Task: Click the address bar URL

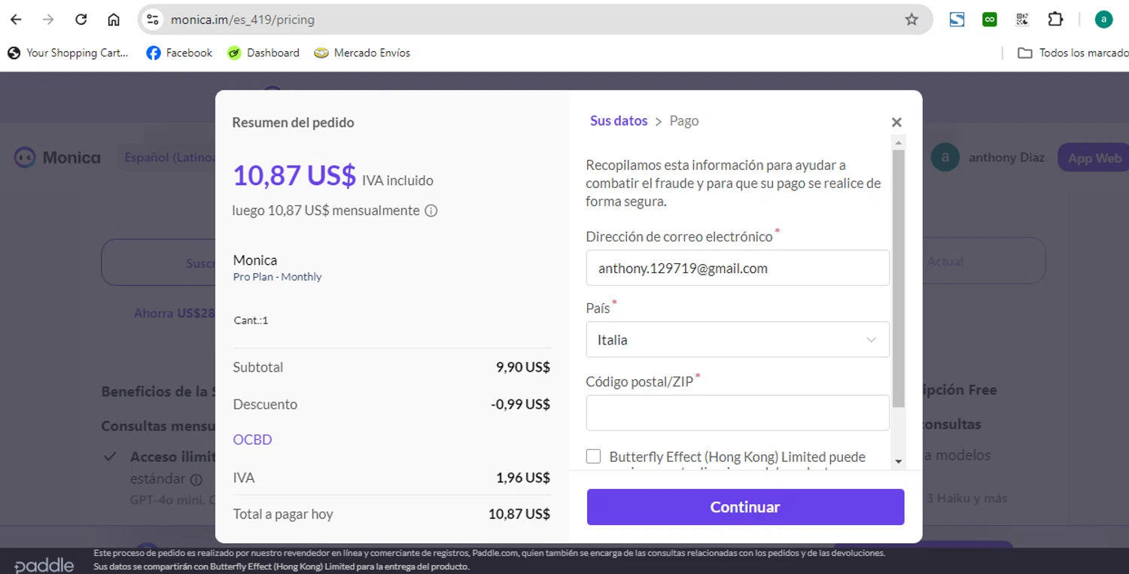Action: [x=242, y=20]
